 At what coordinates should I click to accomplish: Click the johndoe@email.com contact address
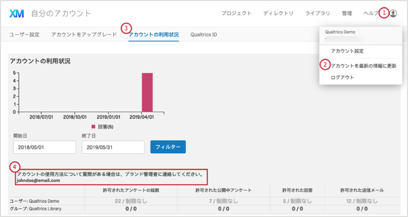[38, 180]
